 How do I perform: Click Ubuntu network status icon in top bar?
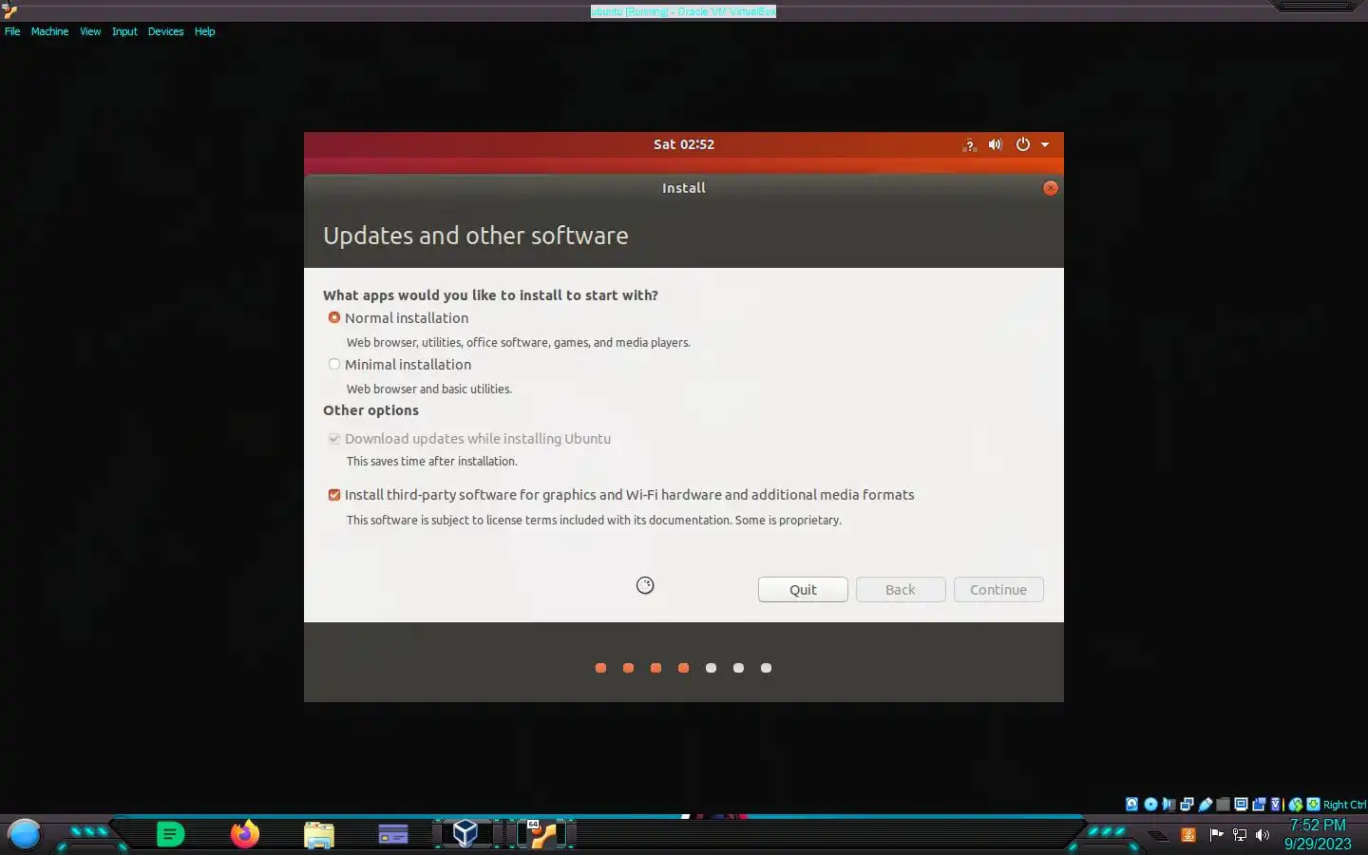click(969, 144)
